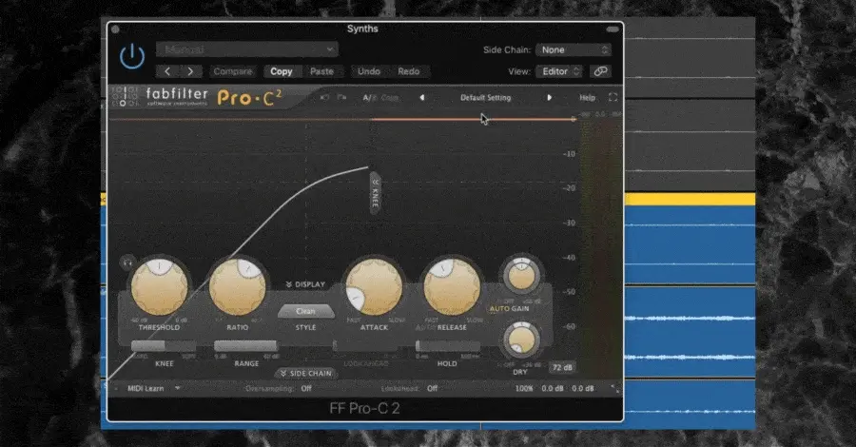The height and width of the screenshot is (447, 856).
Task: Open the Default Setting preset menu
Action: 485,98
